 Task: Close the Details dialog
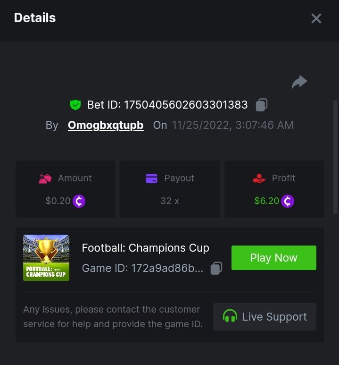(x=316, y=18)
